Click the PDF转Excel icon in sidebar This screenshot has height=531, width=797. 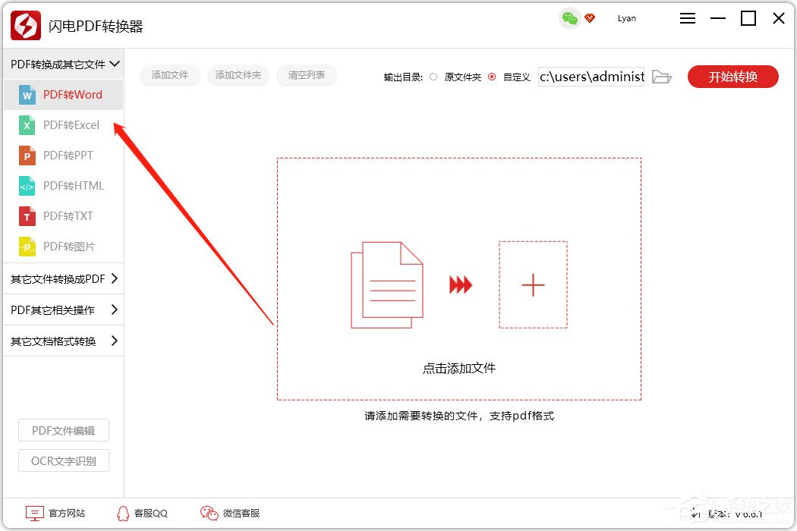point(27,125)
